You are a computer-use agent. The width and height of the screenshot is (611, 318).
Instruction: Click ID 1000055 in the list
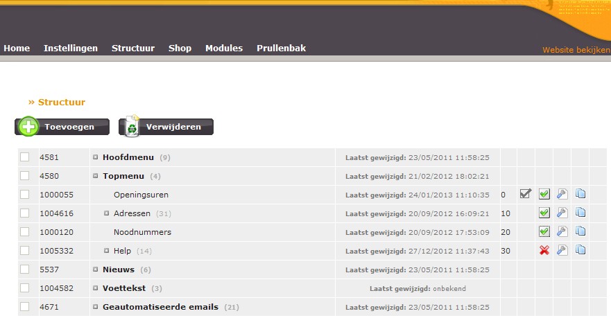pos(56,195)
